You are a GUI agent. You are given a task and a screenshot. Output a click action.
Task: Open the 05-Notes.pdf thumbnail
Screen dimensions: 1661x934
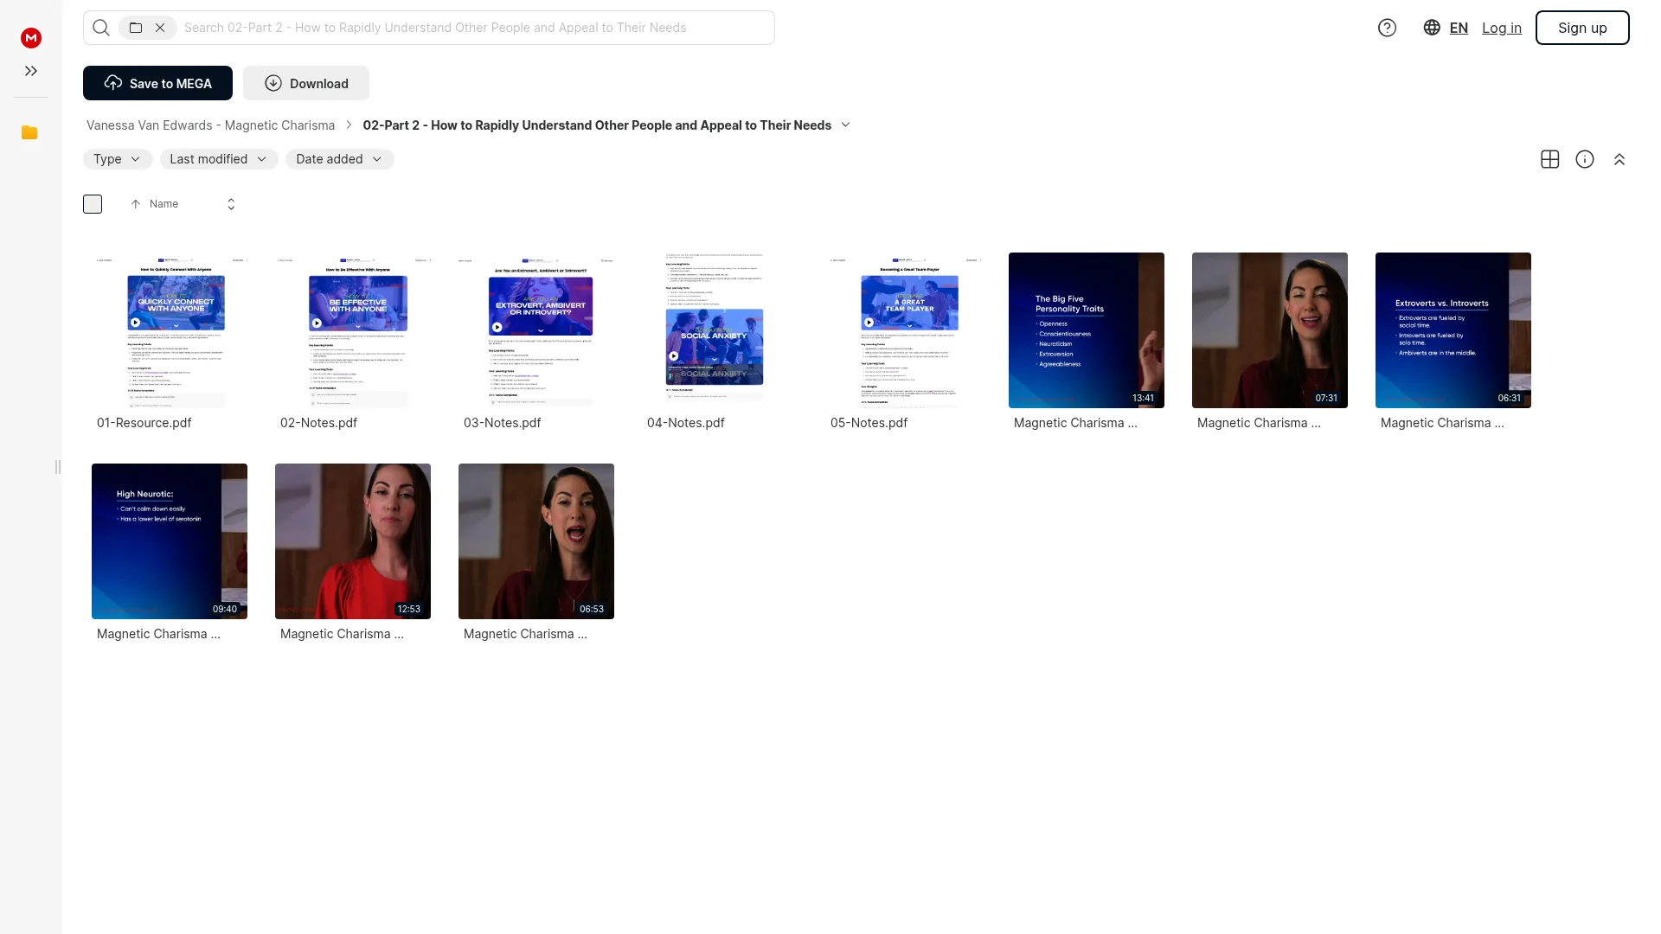[903, 330]
